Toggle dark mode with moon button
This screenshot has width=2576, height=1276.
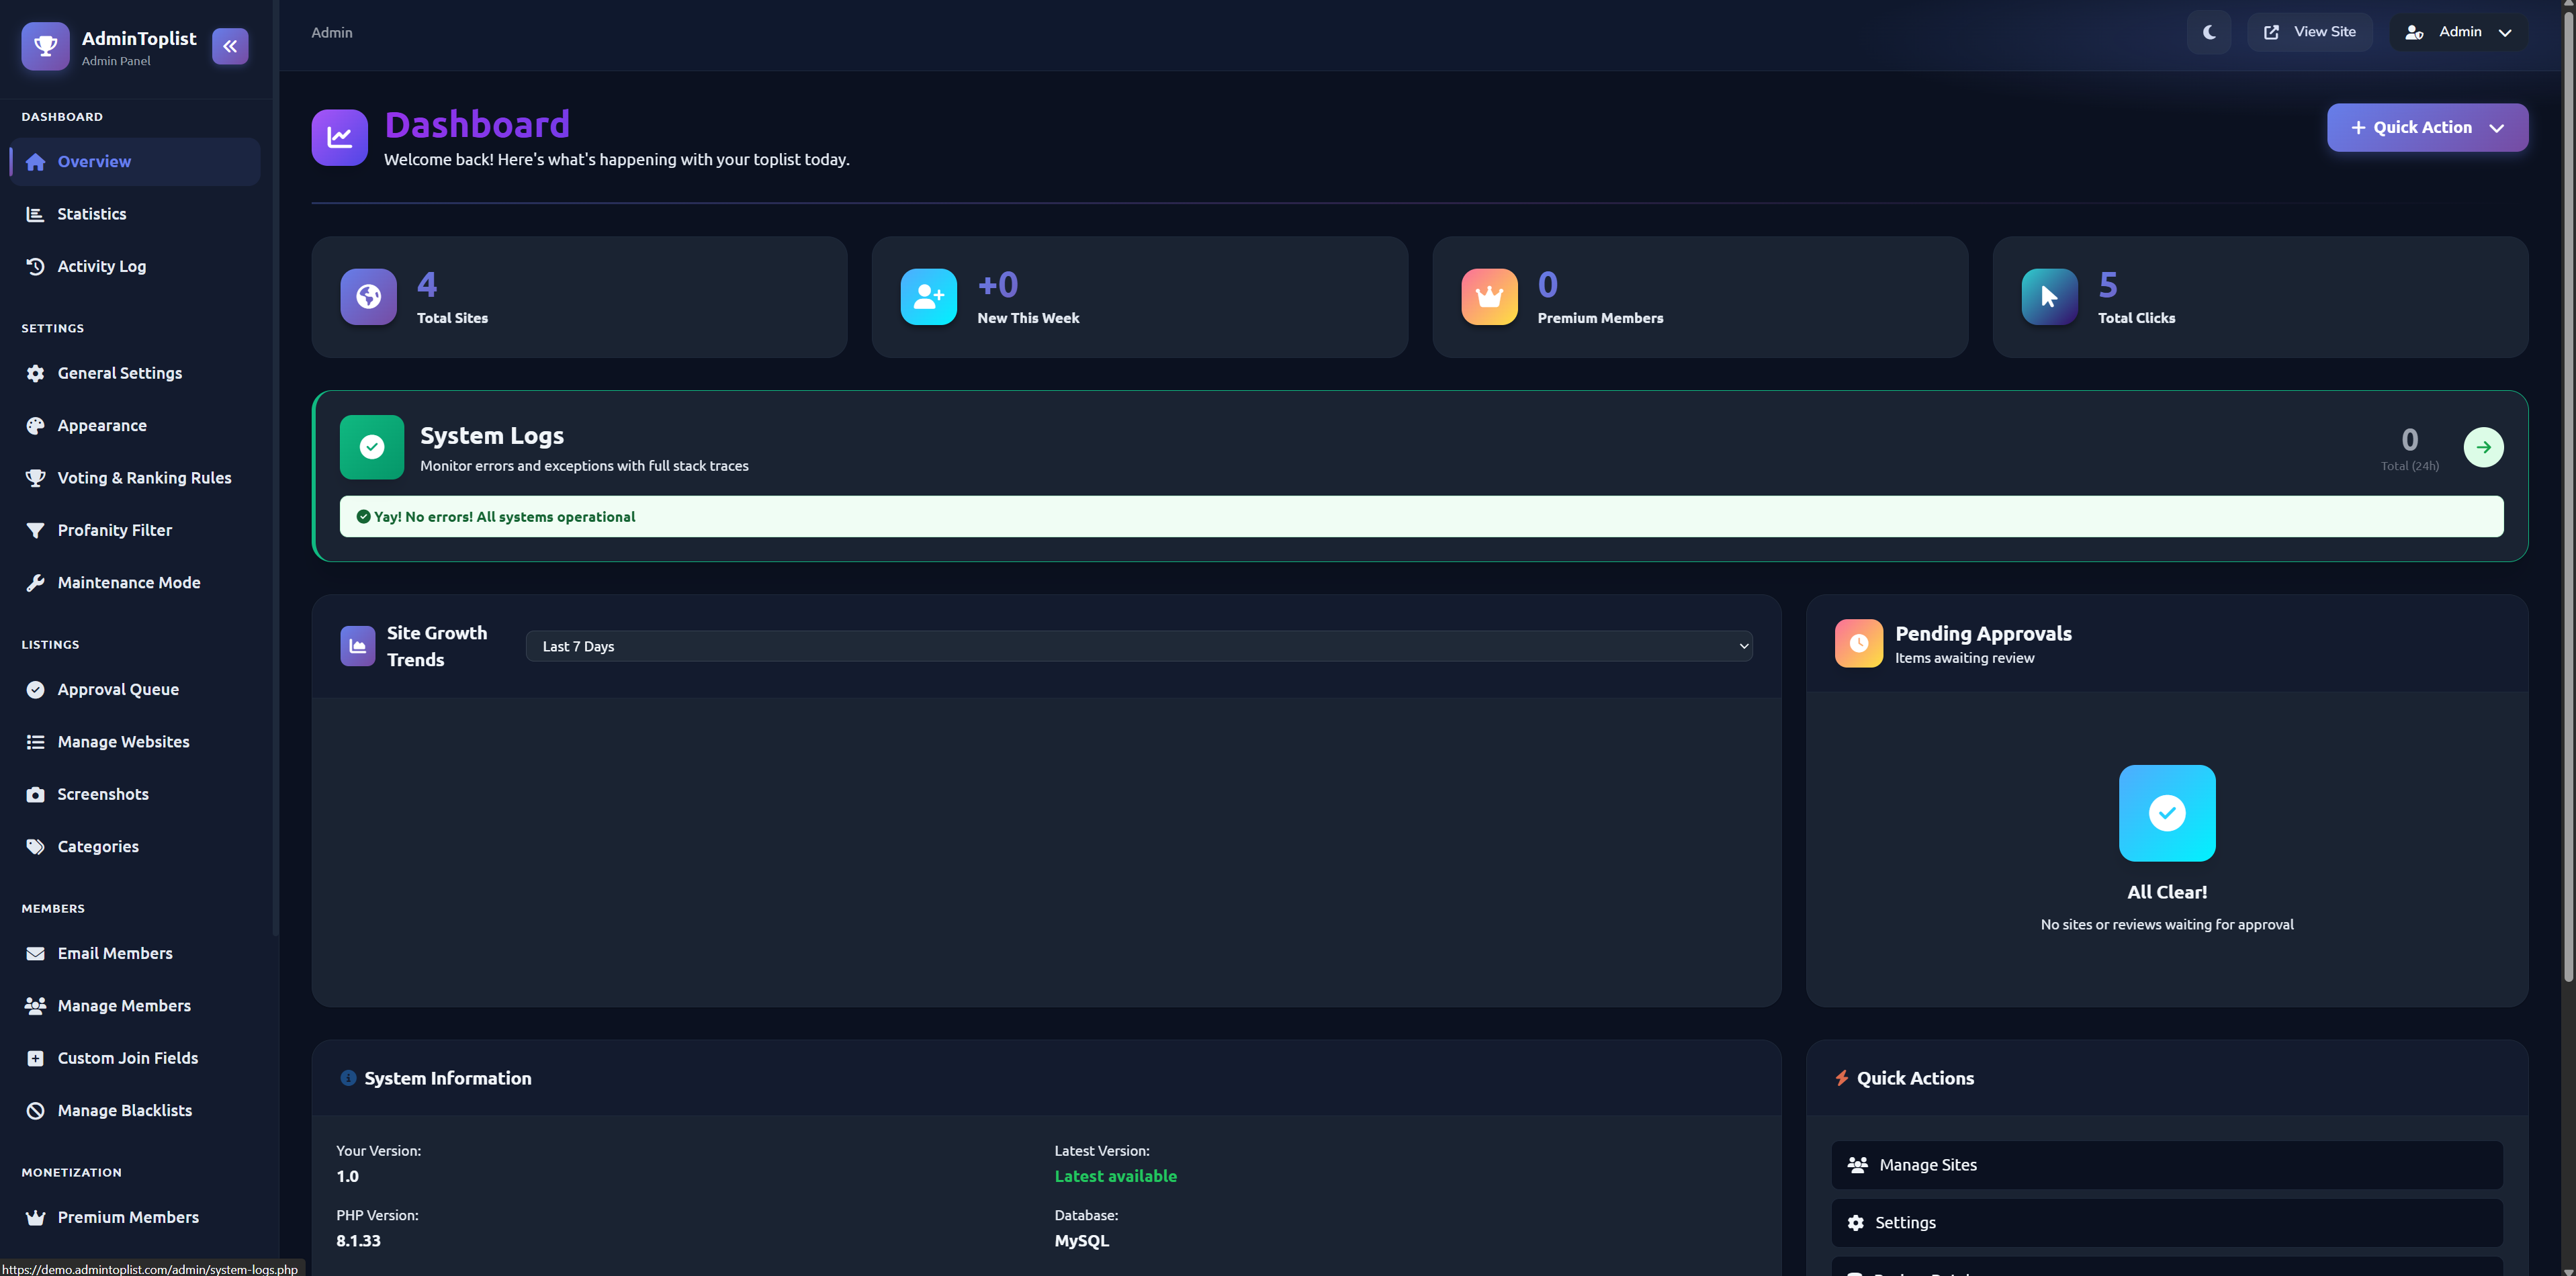pos(2209,32)
